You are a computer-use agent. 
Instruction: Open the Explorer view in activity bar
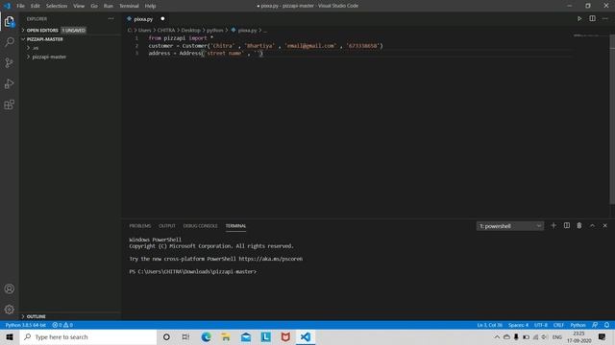coord(10,21)
